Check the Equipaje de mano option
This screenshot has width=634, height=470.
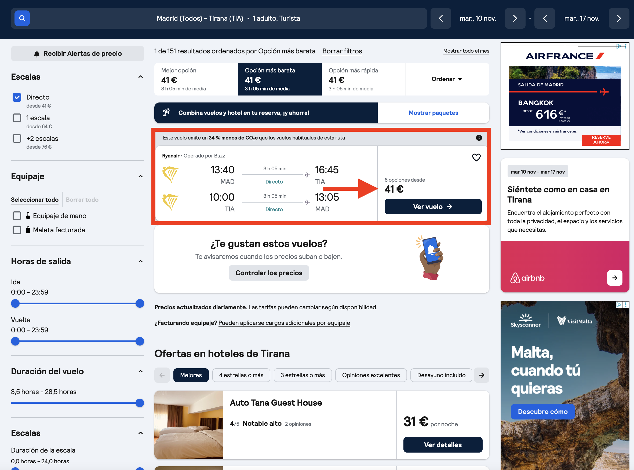[17, 216]
